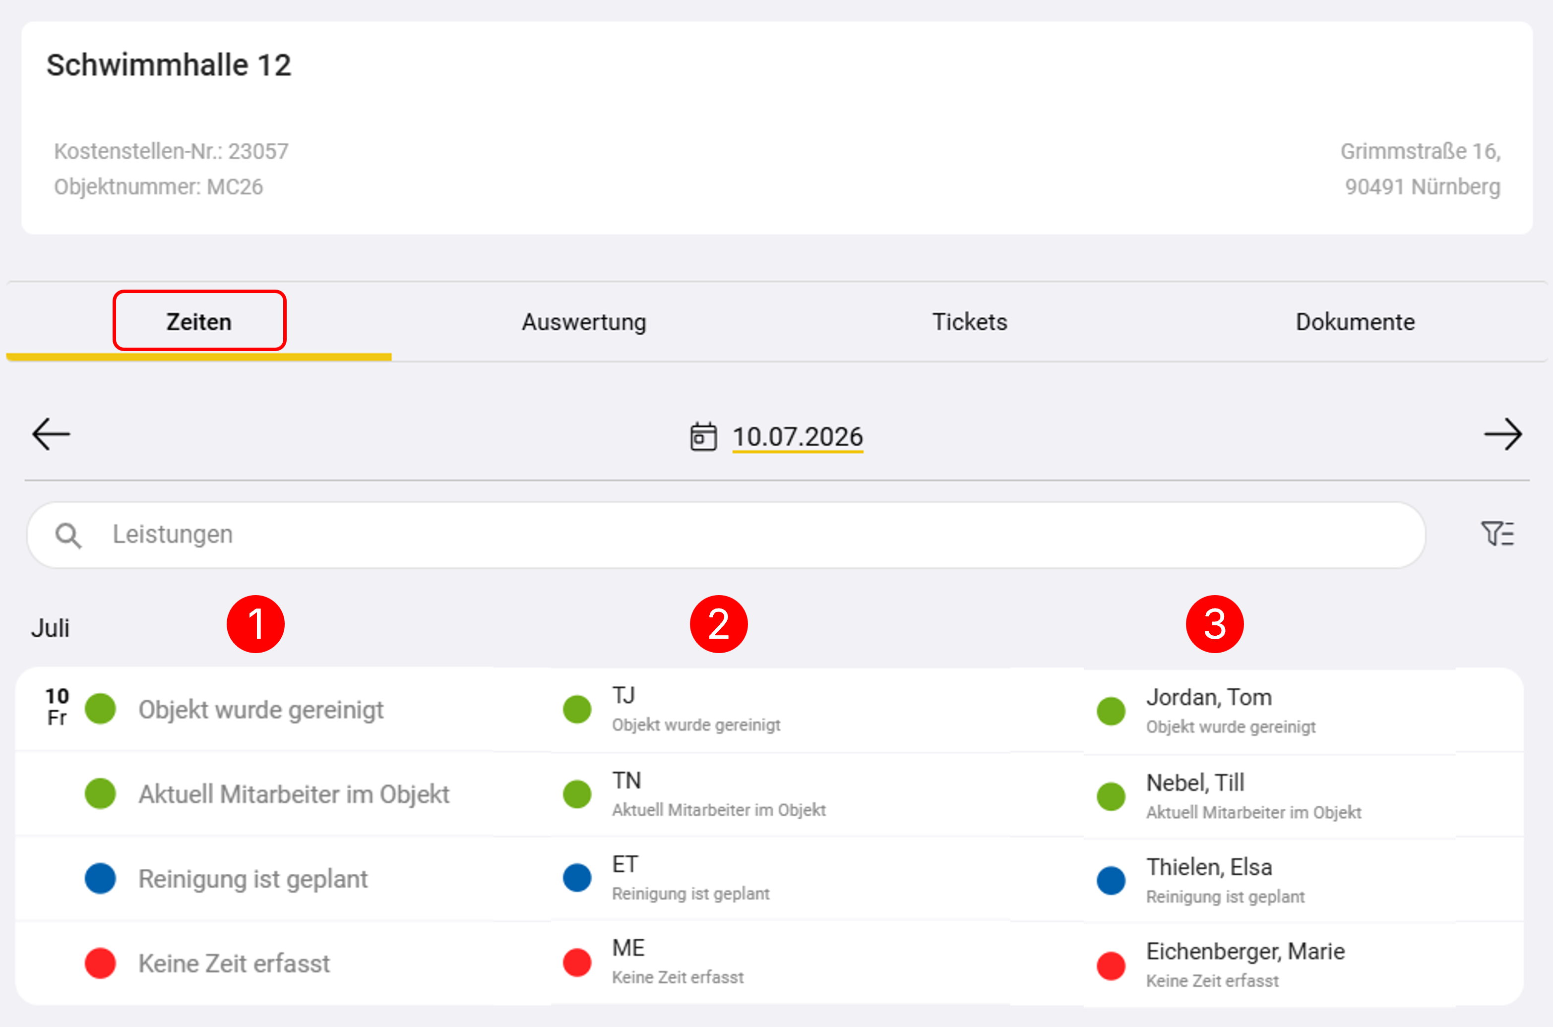Click the Schwimmhalle 12 title

click(169, 65)
